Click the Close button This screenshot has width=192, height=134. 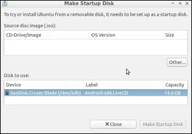pyautogui.click(x=113, y=124)
